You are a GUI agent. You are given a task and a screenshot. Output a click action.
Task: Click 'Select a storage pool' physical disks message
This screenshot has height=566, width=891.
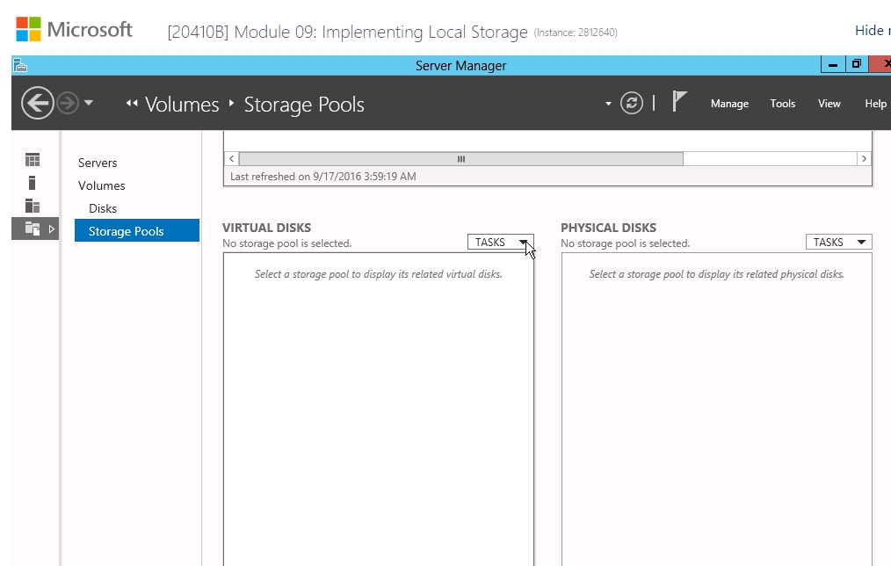[716, 274]
